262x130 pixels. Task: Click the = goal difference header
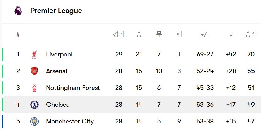click(x=231, y=35)
